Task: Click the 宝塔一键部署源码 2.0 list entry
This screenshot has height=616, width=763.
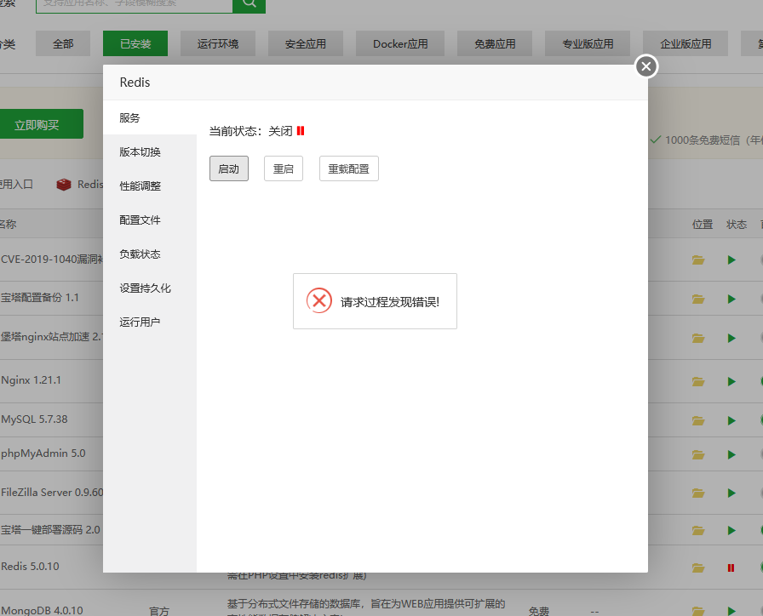Action: tap(50, 530)
